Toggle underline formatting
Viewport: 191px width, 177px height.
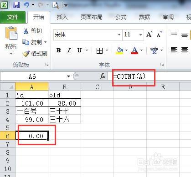click(x=79, y=50)
